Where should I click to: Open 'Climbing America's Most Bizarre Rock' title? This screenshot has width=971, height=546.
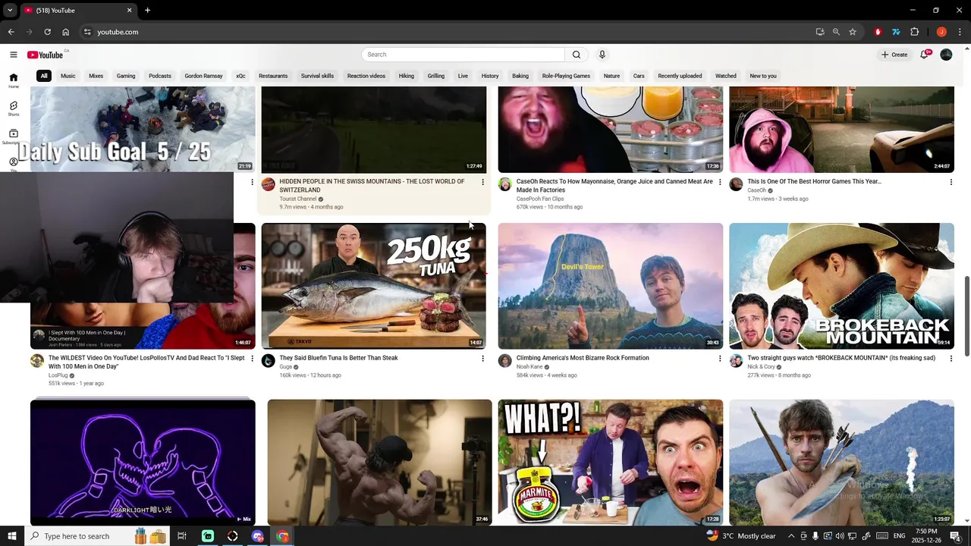click(x=583, y=358)
